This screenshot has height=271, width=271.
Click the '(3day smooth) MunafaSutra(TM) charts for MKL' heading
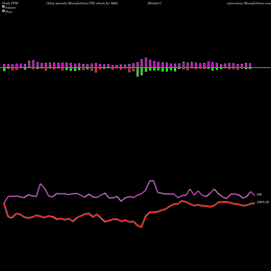[82, 3]
